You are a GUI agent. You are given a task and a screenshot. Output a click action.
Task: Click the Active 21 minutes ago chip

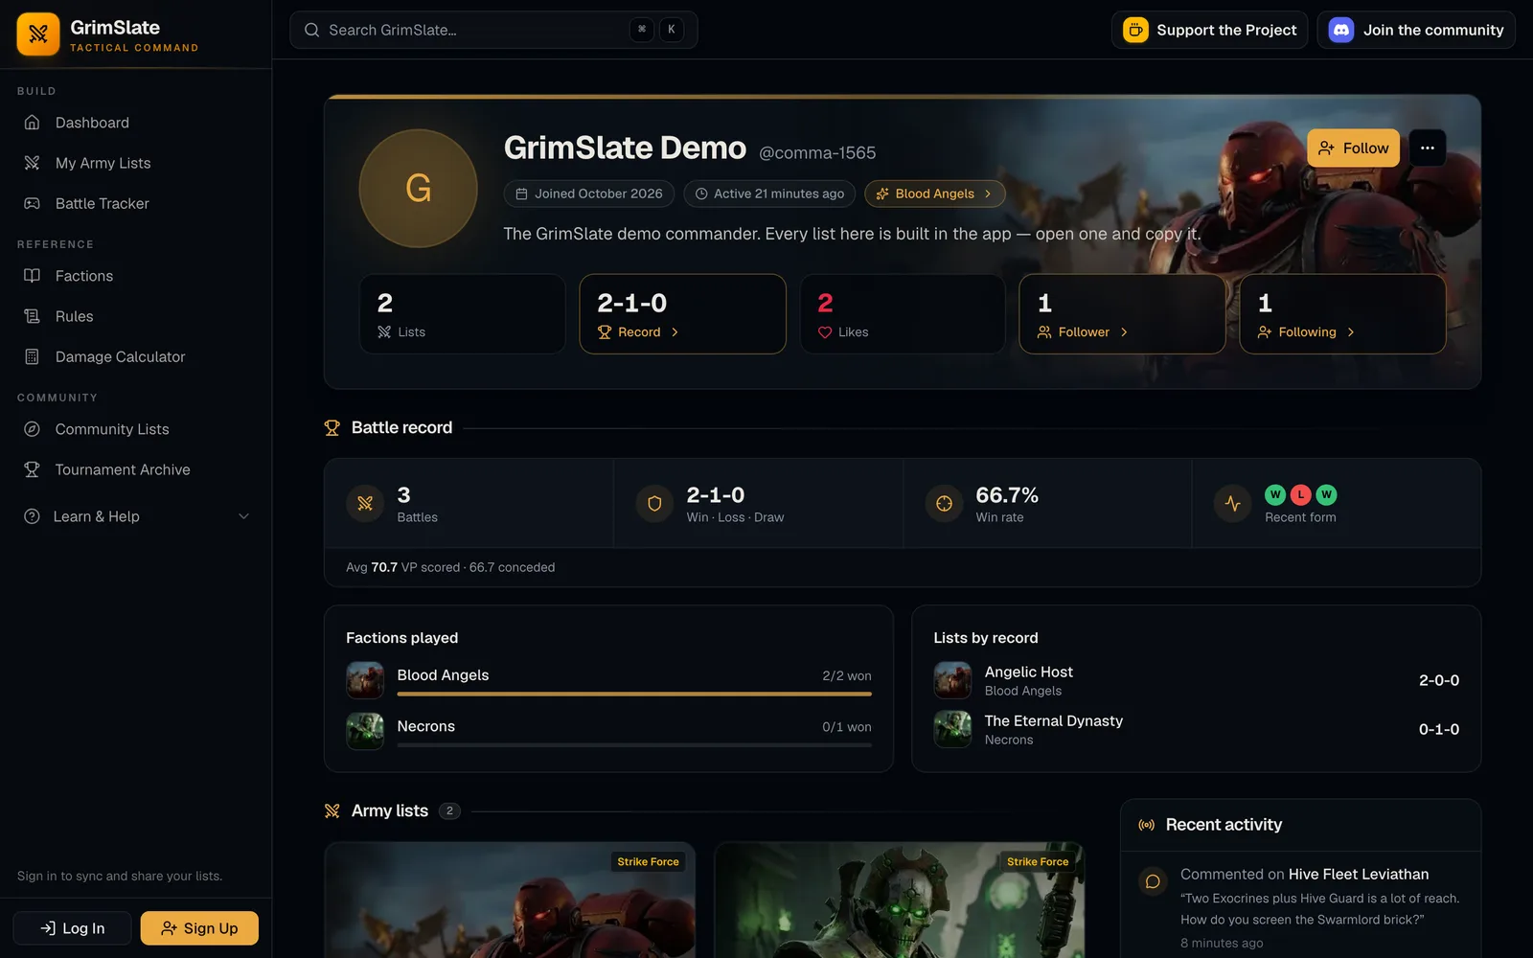tap(769, 194)
